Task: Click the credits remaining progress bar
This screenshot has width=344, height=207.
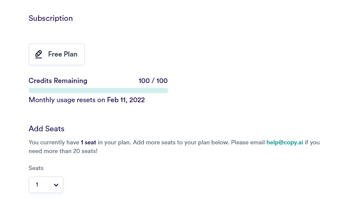Action: pos(98,90)
